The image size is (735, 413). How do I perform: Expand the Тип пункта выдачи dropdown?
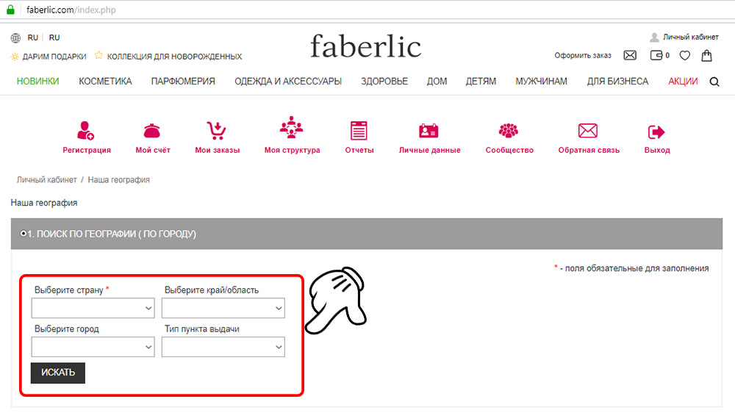coord(223,348)
